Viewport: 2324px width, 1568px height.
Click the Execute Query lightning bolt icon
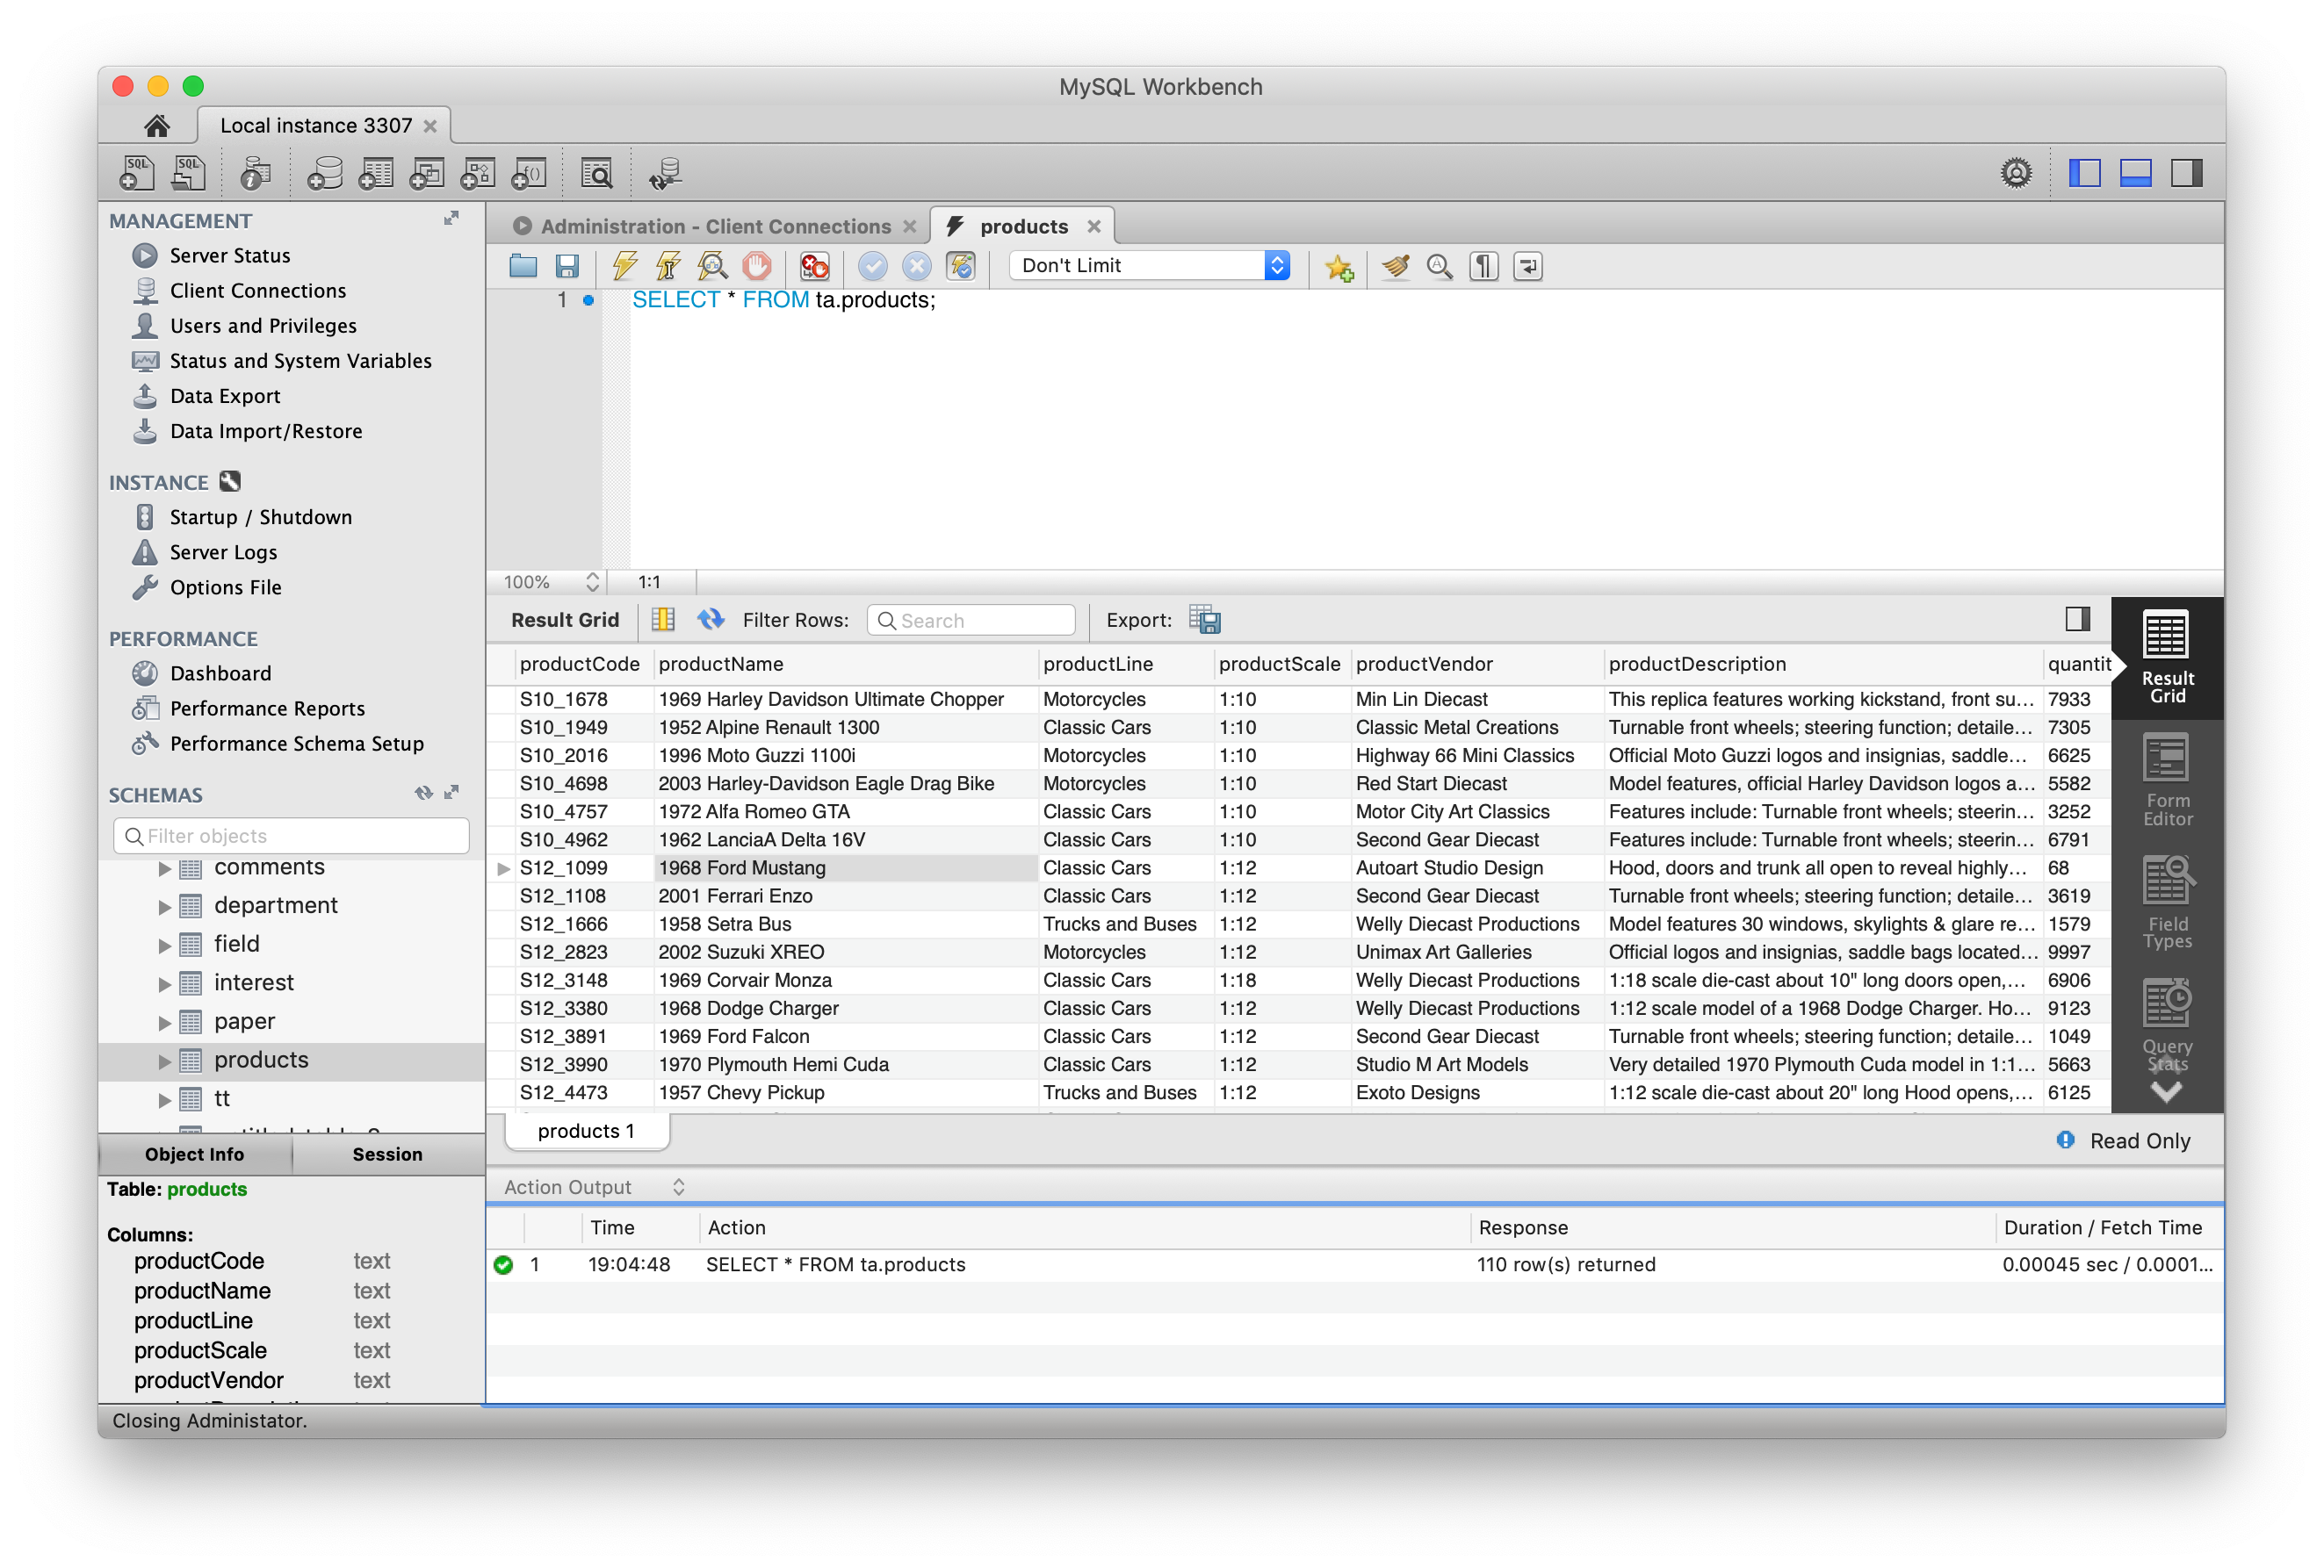point(621,264)
